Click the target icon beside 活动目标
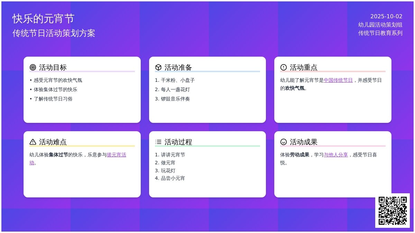415x233 pixels. (33, 67)
